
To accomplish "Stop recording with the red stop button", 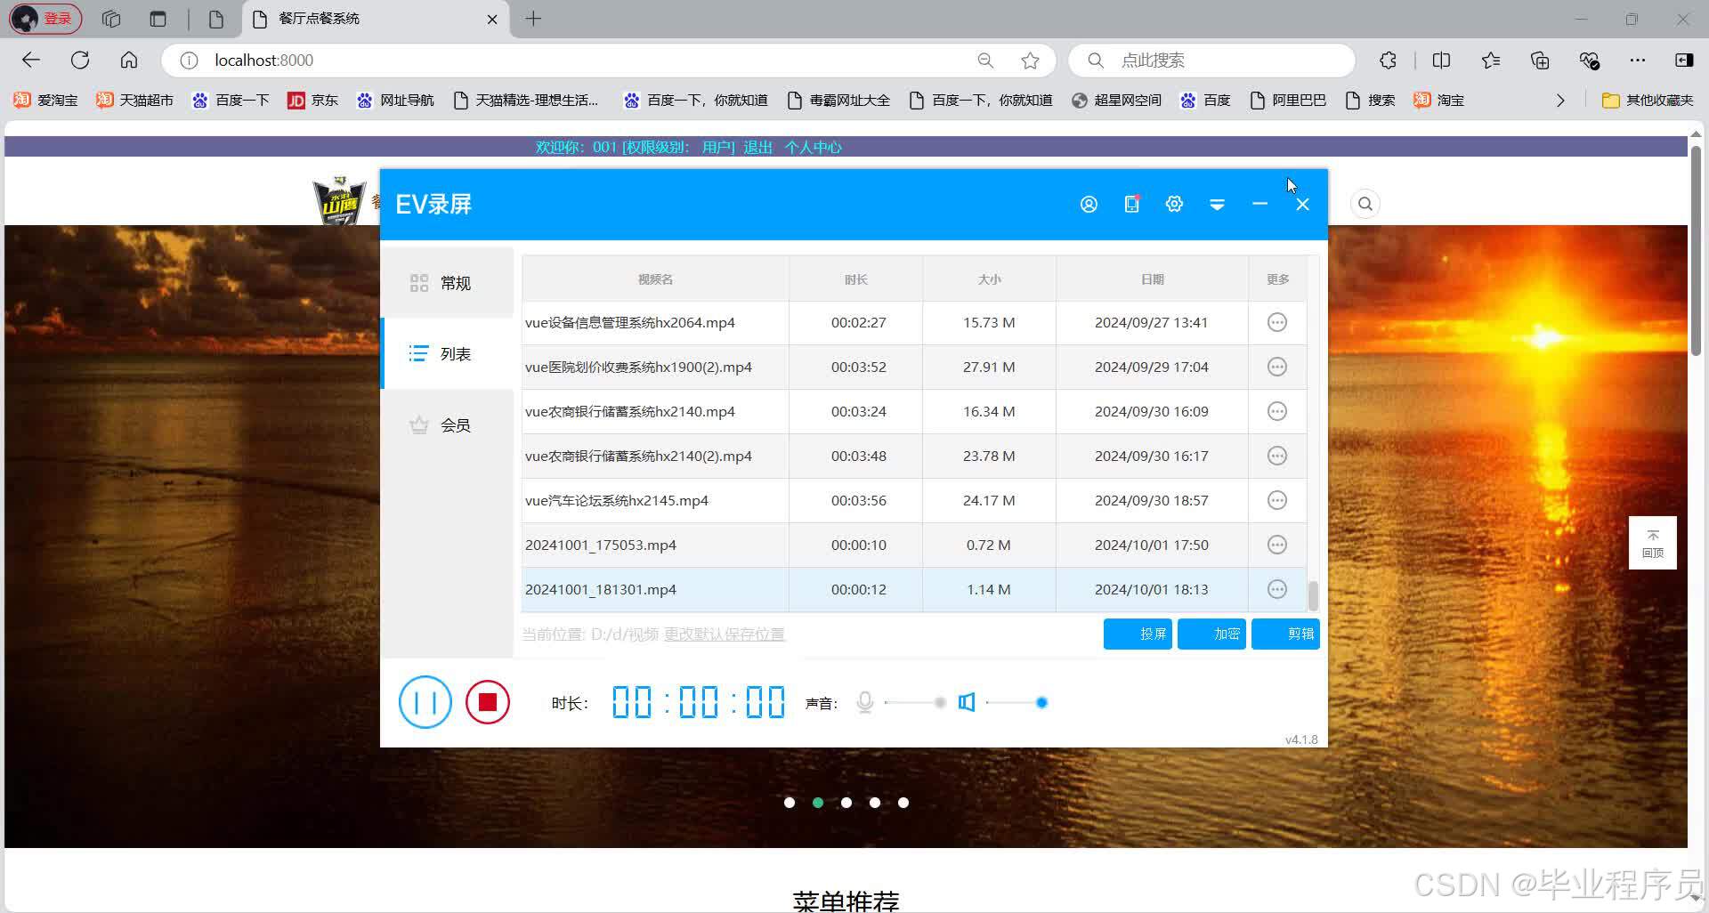I will point(487,702).
